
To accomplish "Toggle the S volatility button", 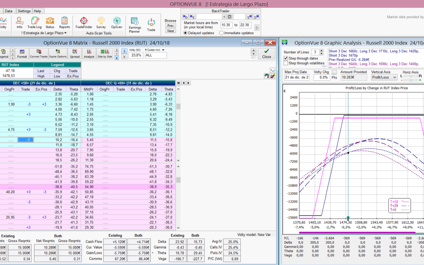I will click(x=124, y=51).
